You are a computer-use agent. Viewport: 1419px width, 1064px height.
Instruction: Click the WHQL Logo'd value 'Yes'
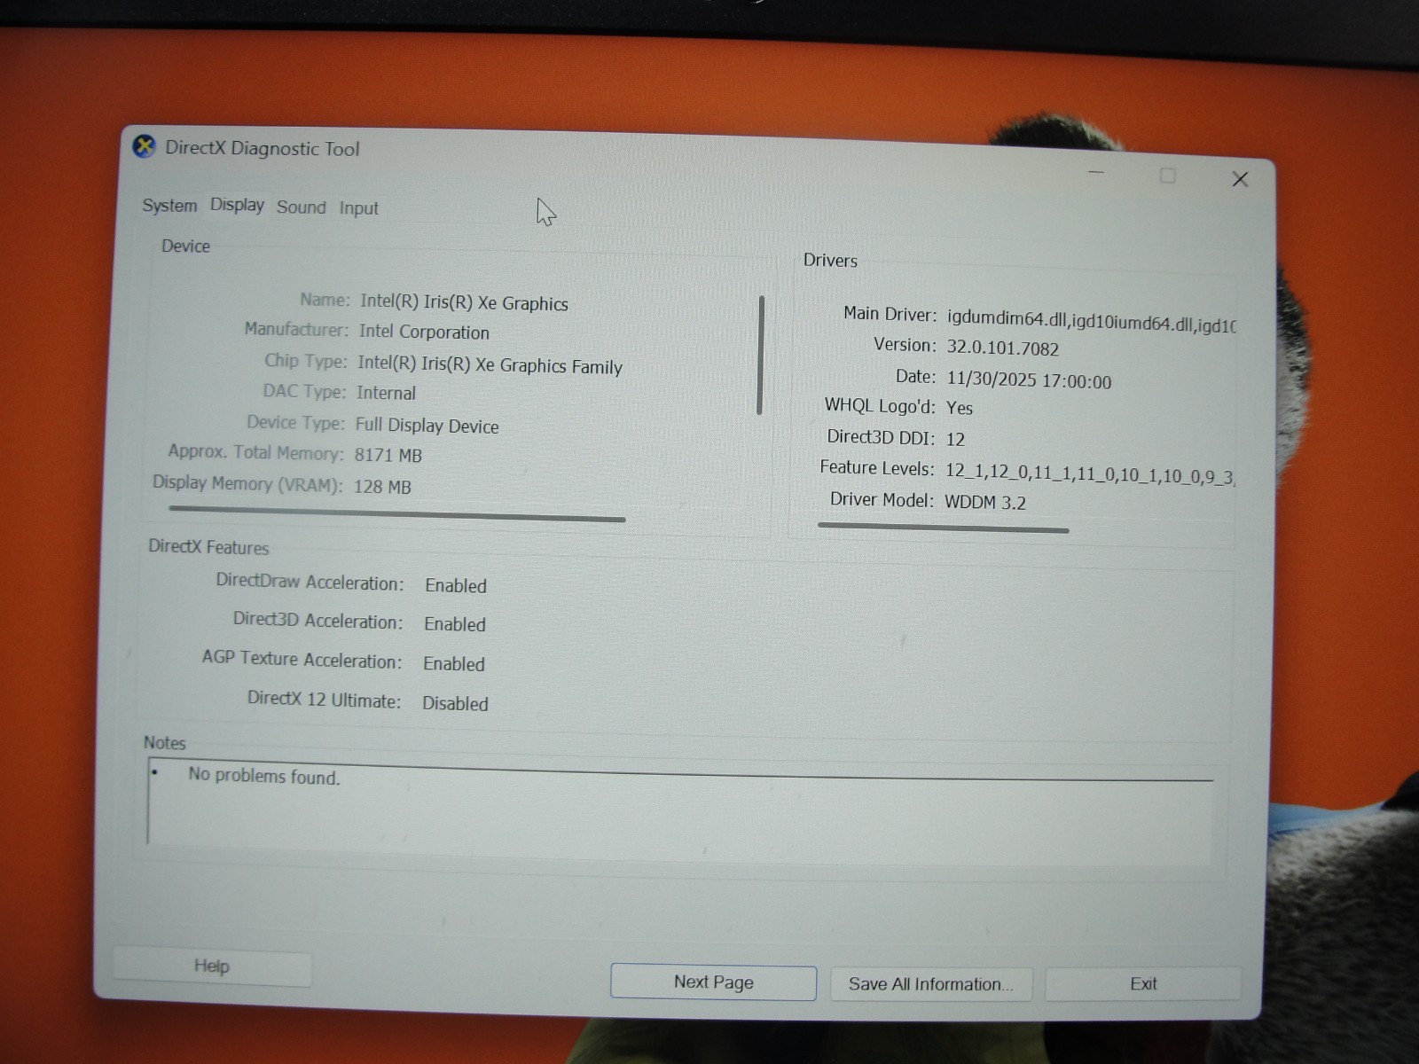tap(960, 408)
